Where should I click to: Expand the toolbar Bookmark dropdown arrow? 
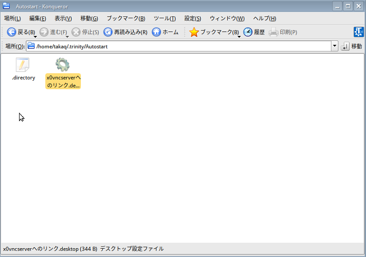pyautogui.click(x=239, y=37)
